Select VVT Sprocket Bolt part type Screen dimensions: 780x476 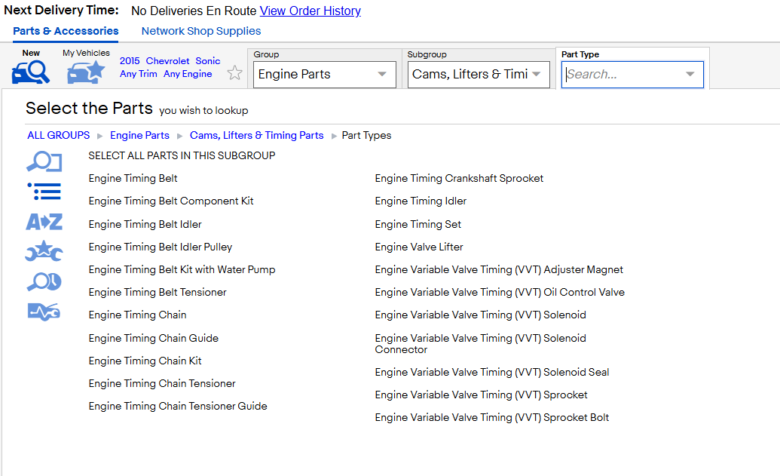(492, 417)
